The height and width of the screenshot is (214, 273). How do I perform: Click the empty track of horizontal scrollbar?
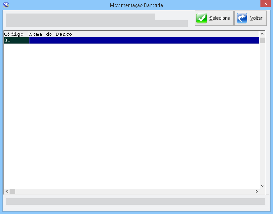[x=132, y=192]
